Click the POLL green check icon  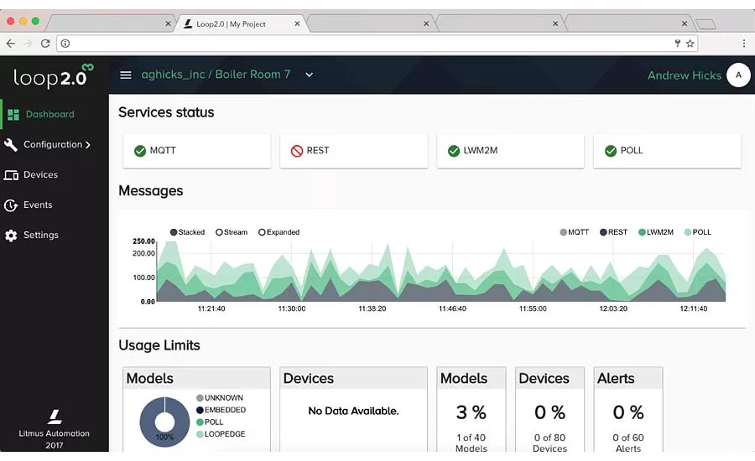coord(611,151)
